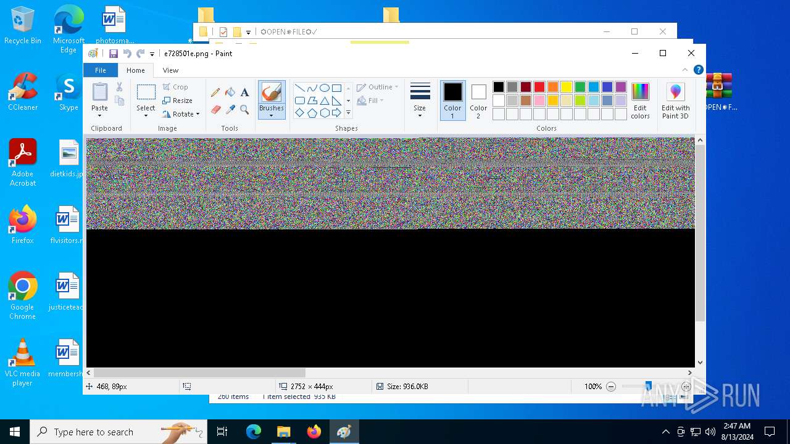The width and height of the screenshot is (790, 444).
Task: Open the File menu
Action: 101,70
